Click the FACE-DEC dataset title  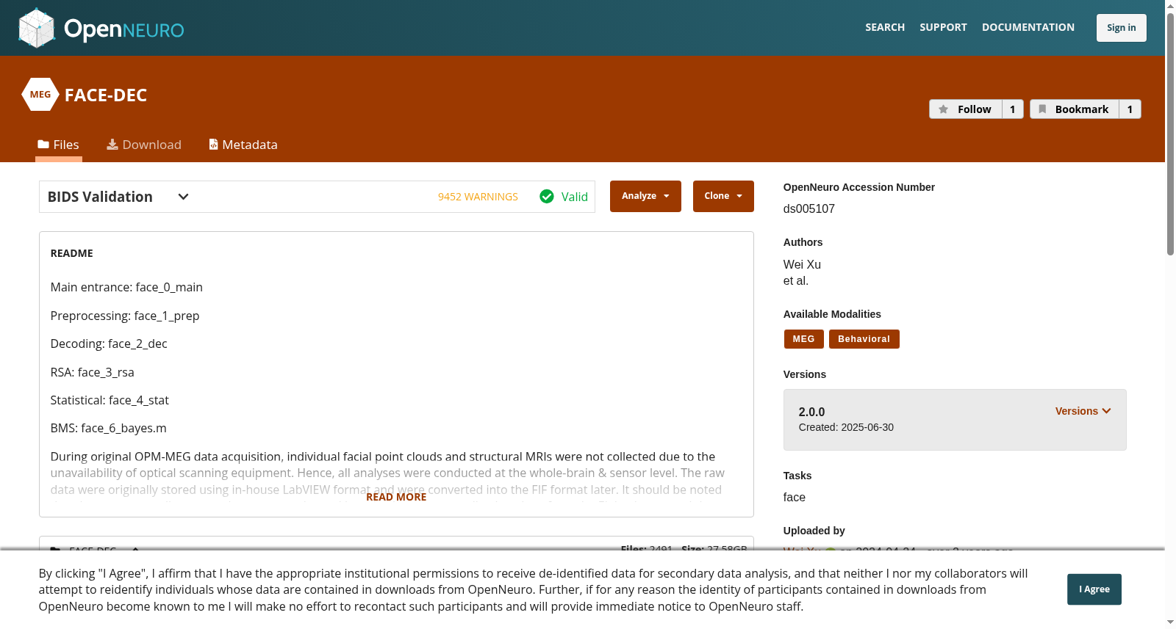106,95
